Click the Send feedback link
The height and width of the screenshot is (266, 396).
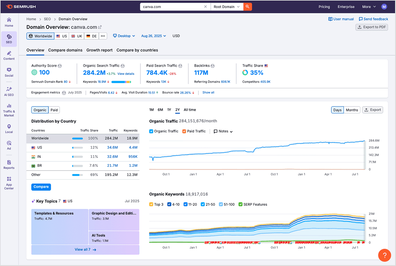(x=374, y=19)
